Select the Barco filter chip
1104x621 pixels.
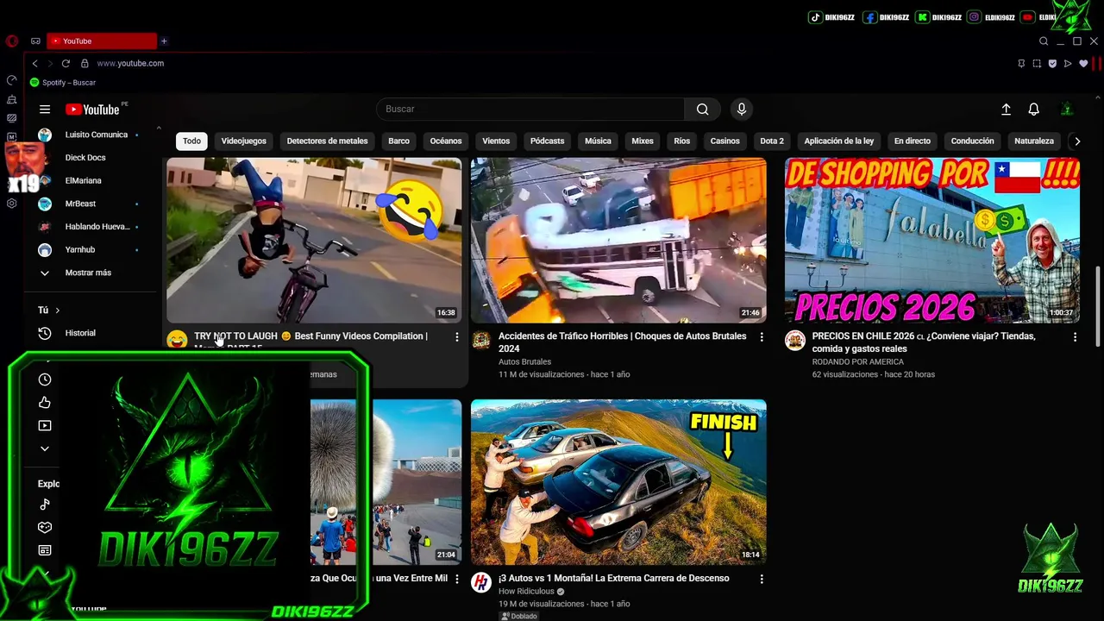click(x=398, y=141)
